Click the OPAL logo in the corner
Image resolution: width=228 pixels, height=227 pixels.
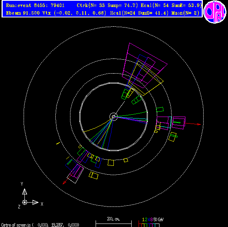click(215, 12)
